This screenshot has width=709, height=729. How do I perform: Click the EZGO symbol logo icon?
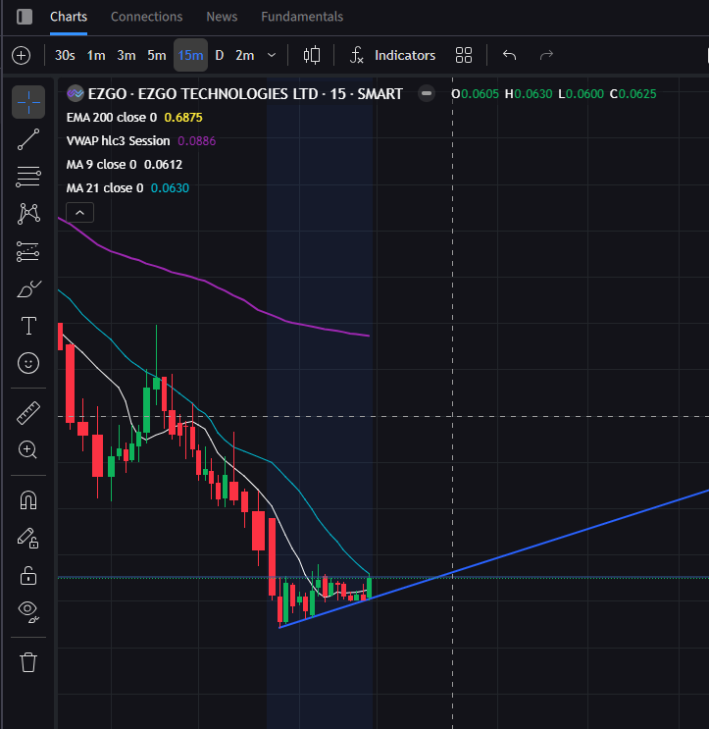click(76, 94)
